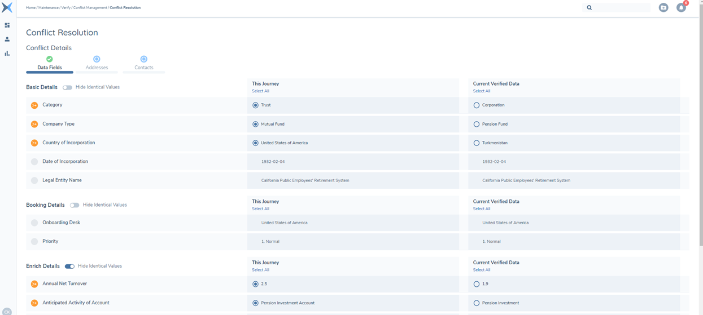703x315 pixels.
Task: Open the user profile icon in sidebar
Action: point(7,39)
